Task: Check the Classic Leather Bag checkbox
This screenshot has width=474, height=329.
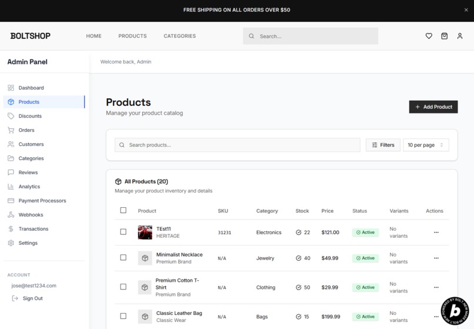Action: click(123, 316)
